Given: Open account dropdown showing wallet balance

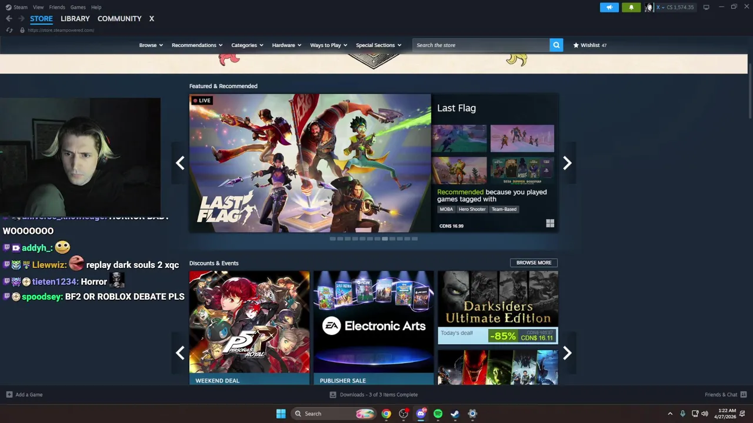Looking at the screenshot, I should pyautogui.click(x=675, y=7).
